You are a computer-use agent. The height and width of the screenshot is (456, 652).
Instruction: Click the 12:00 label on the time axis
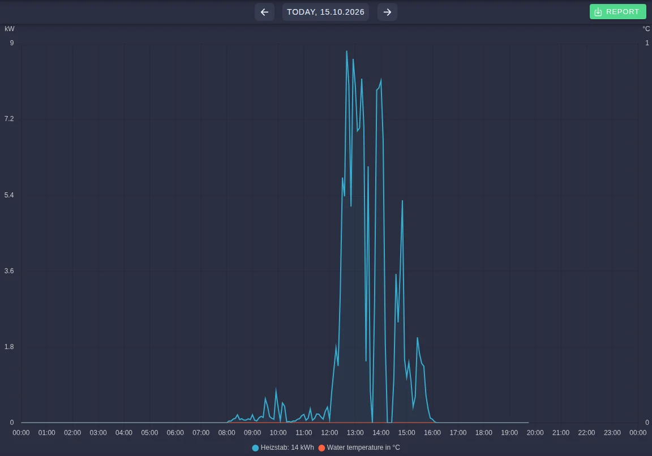pyautogui.click(x=329, y=433)
